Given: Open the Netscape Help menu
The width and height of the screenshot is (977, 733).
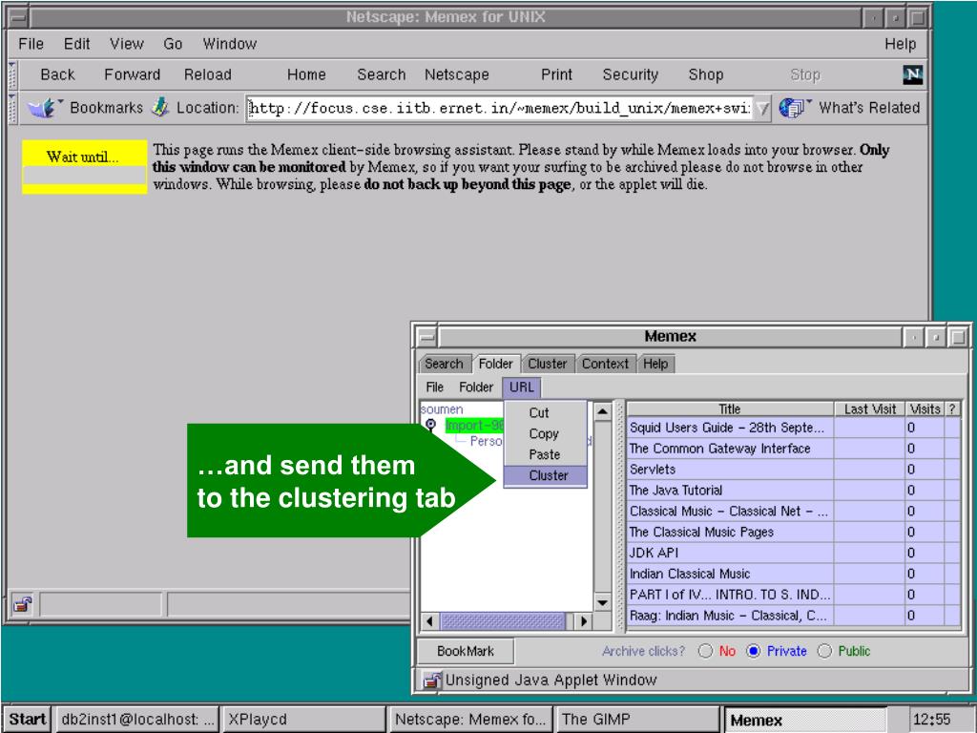Looking at the screenshot, I should 901,44.
